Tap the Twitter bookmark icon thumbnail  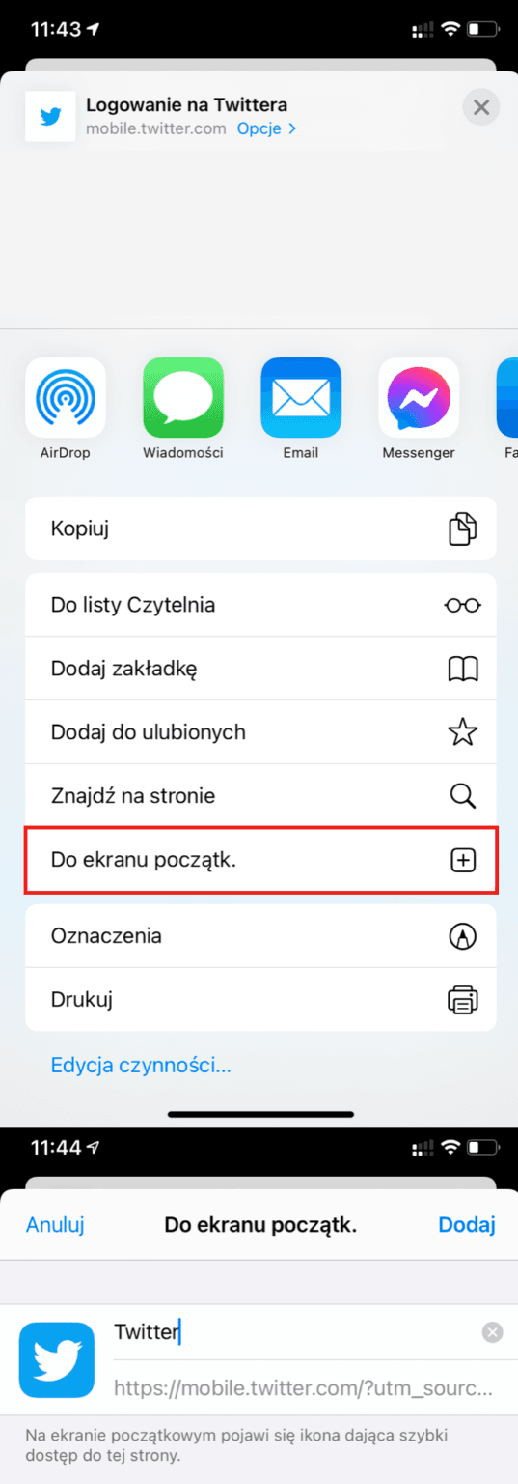click(57, 1360)
